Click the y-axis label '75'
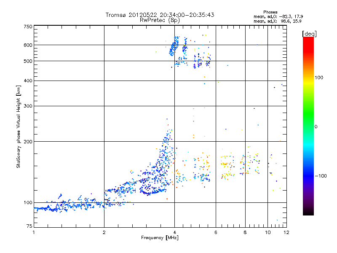337x253 pixels. [x=29, y=226]
